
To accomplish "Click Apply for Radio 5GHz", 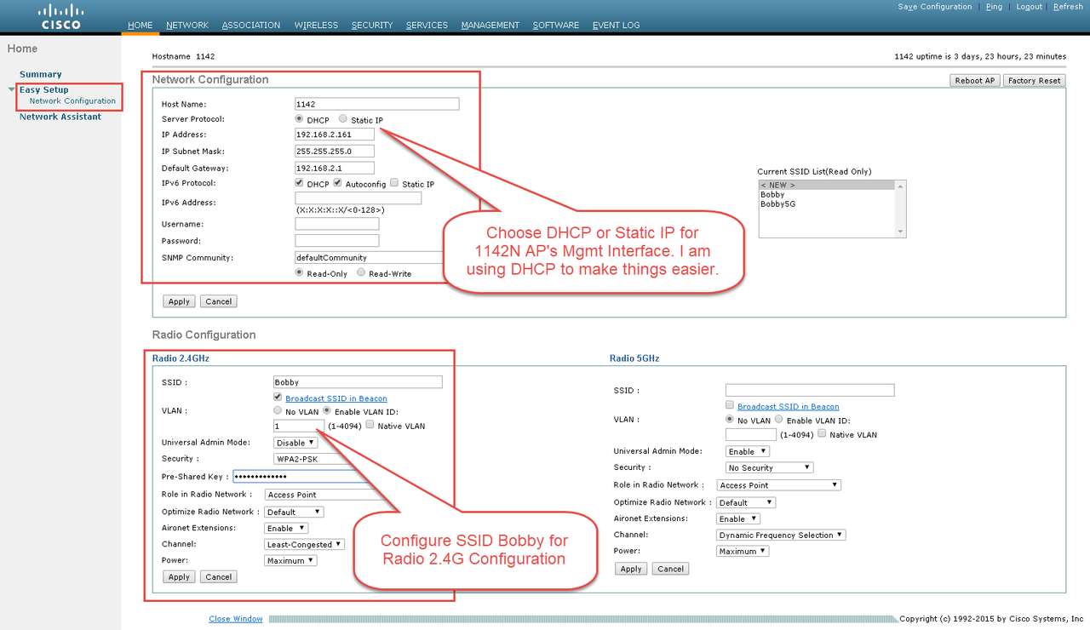I will coord(631,569).
